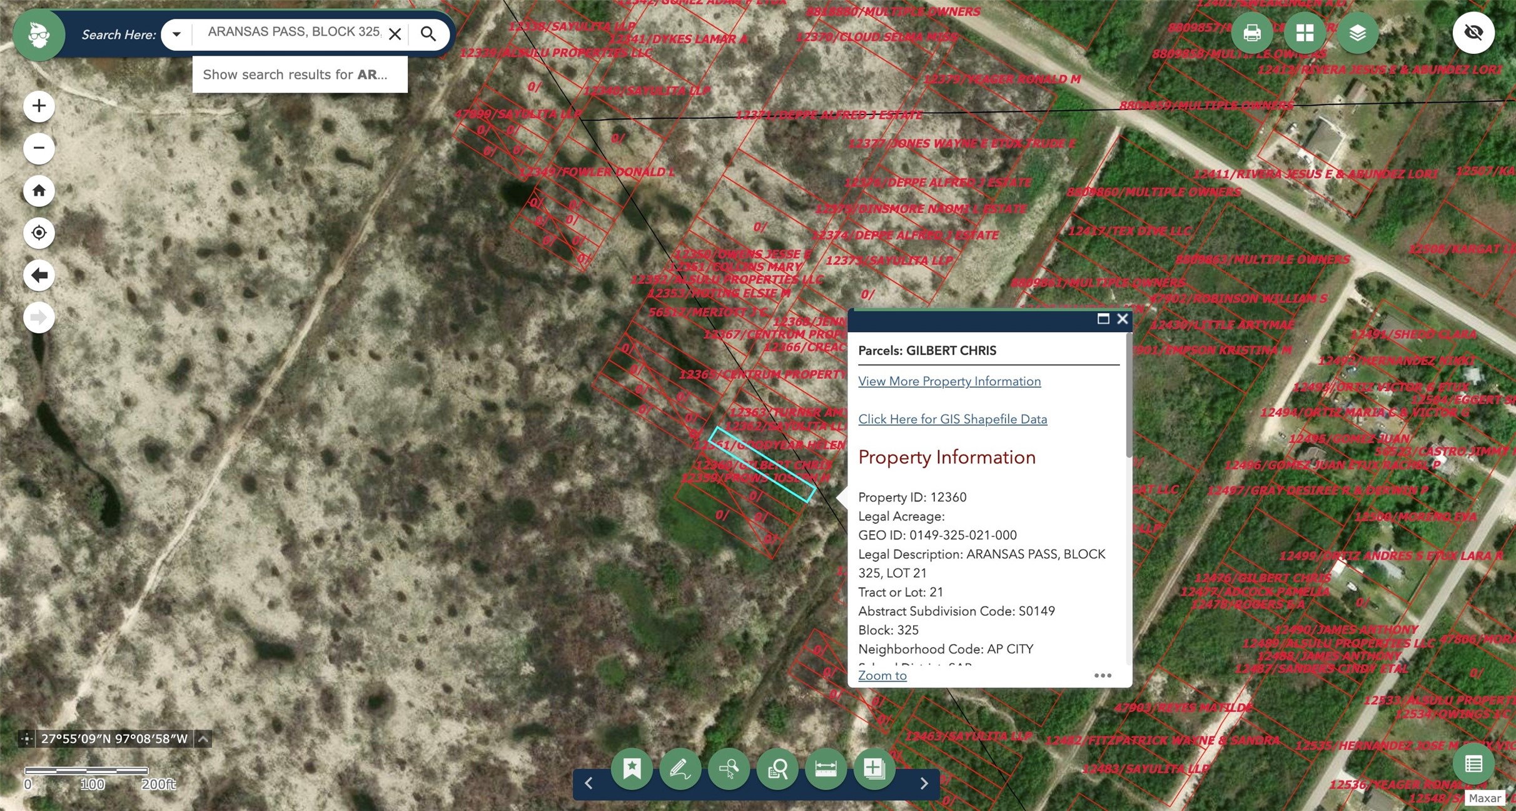Click the Zoom to link in popup
Screen dimensions: 1516x811
point(882,675)
